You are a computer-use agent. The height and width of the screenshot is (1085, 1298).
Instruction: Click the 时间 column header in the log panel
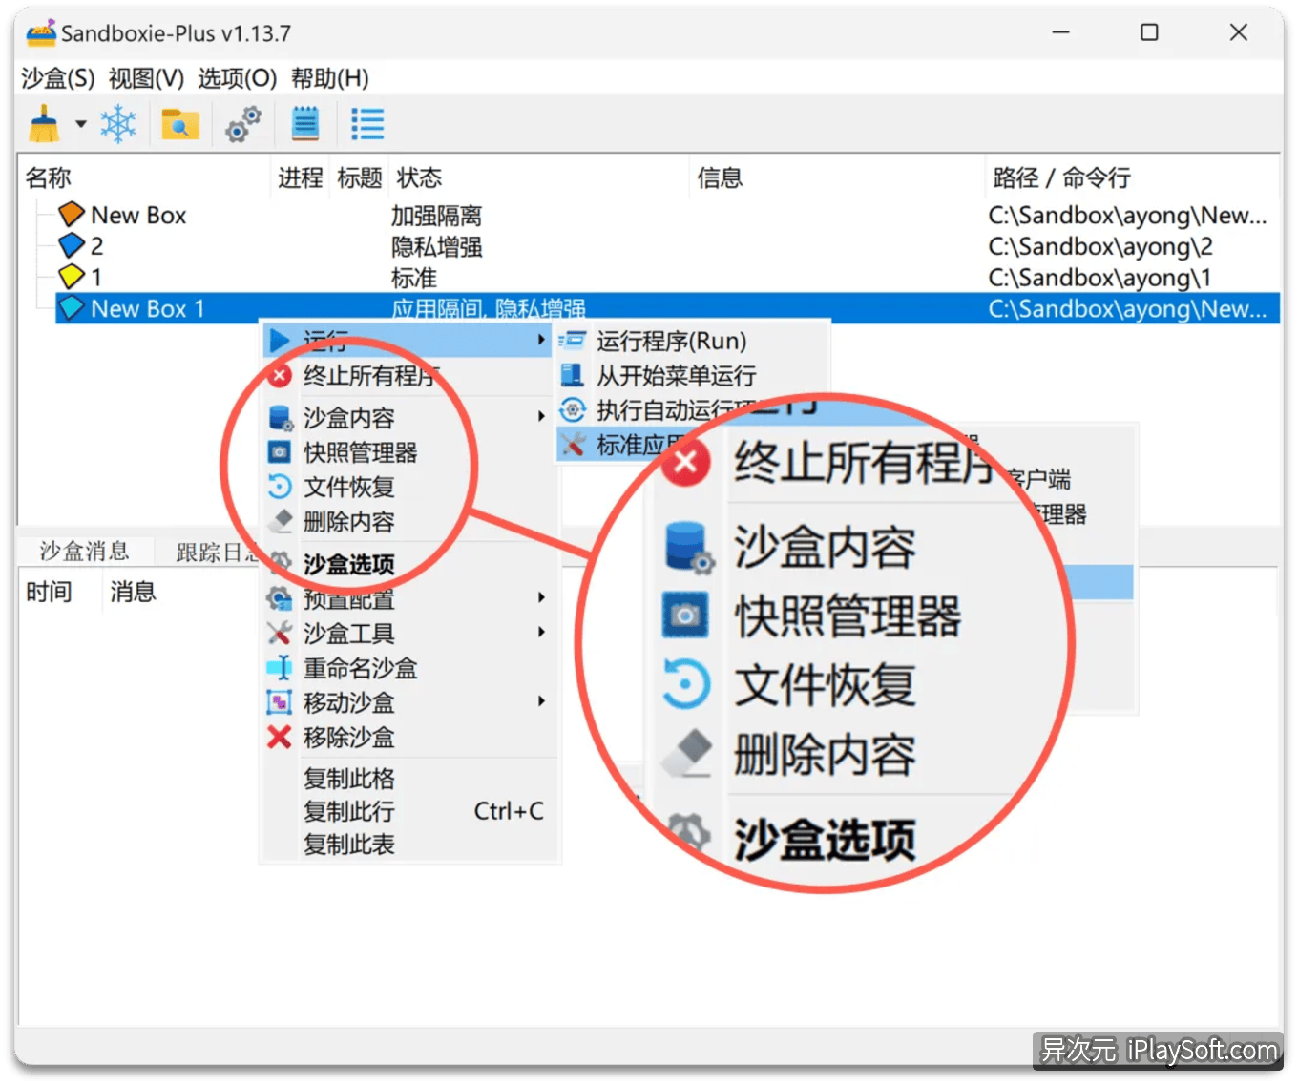[x=49, y=592]
